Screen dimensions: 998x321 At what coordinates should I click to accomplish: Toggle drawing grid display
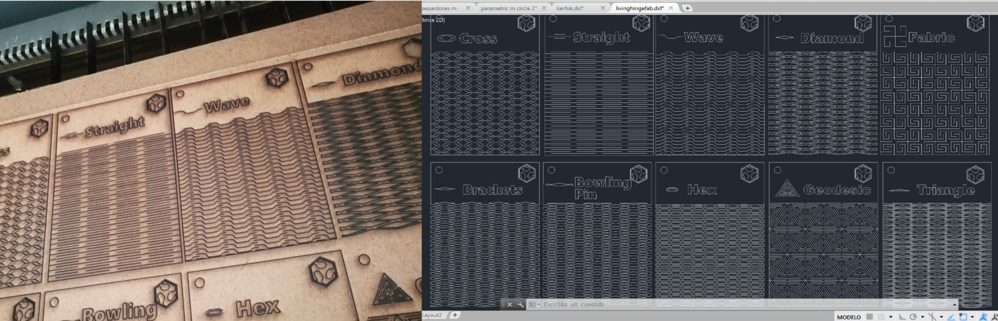click(870, 317)
